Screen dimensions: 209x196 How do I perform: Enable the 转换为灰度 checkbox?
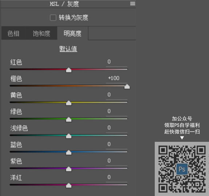[53, 17]
